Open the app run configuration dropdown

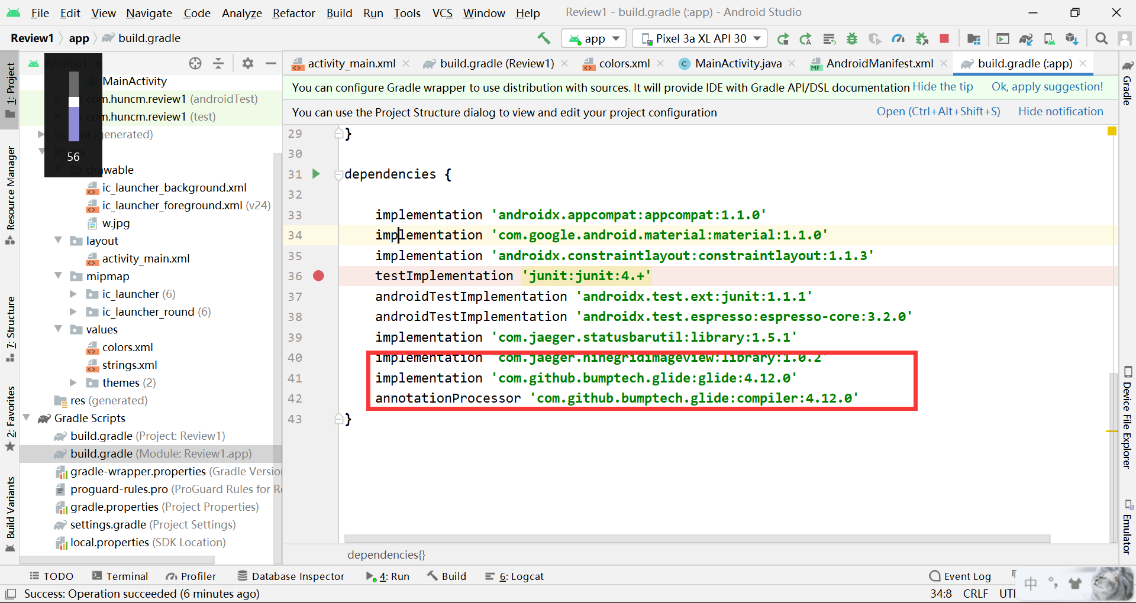click(593, 38)
